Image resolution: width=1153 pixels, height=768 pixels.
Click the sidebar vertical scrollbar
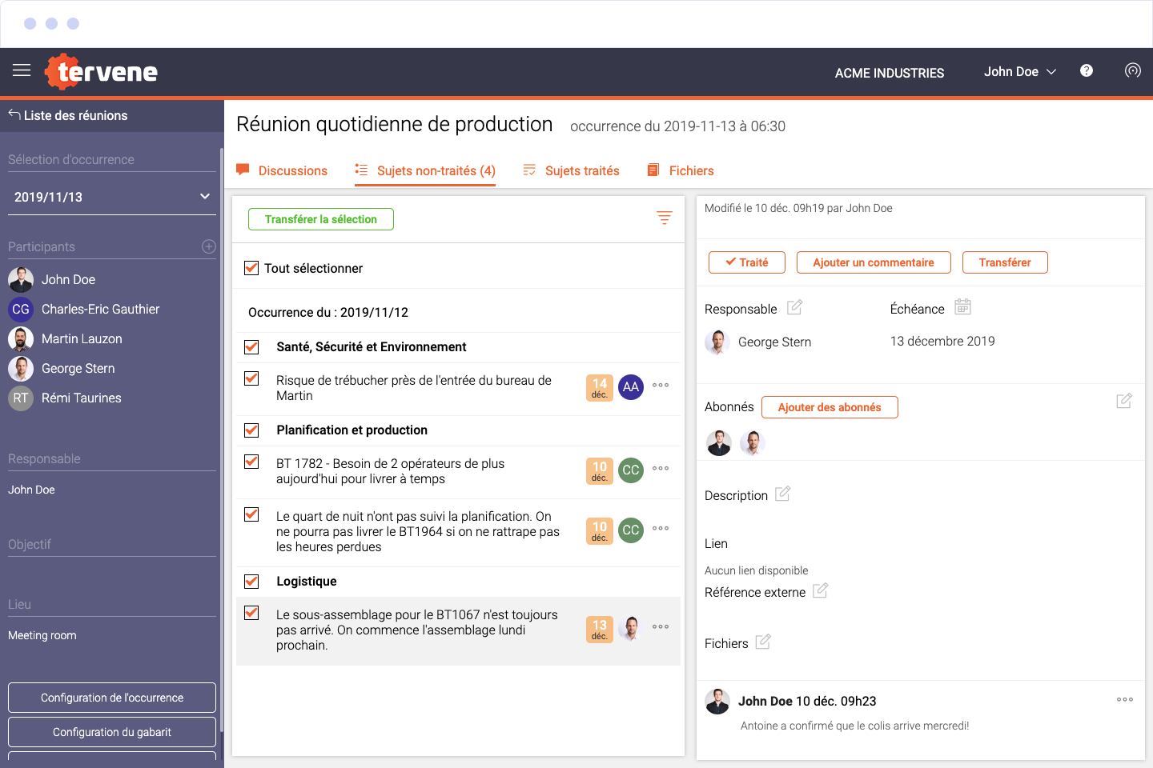pyautogui.click(x=222, y=440)
